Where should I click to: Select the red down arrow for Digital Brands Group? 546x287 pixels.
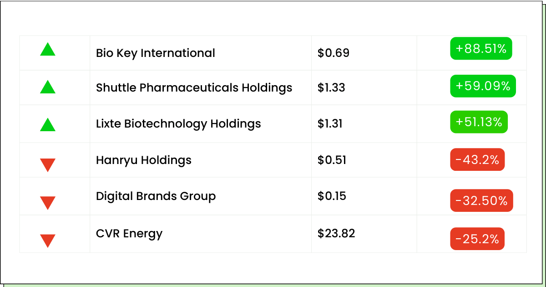coord(48,203)
